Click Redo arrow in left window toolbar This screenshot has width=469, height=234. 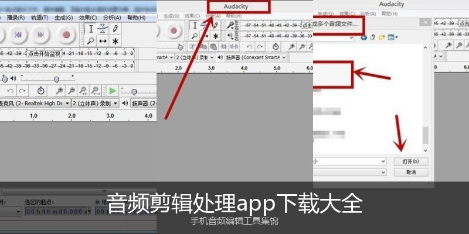pyautogui.click(x=22, y=91)
